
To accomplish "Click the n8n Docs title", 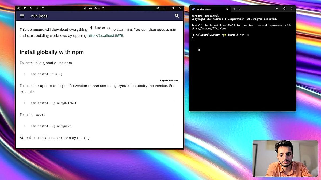I will click(39, 16).
